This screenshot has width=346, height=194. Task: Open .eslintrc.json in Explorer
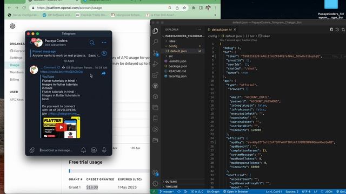point(177,61)
